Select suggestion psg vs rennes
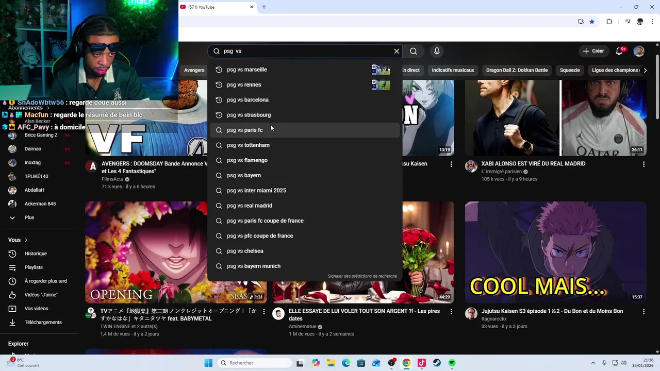 pos(304,85)
